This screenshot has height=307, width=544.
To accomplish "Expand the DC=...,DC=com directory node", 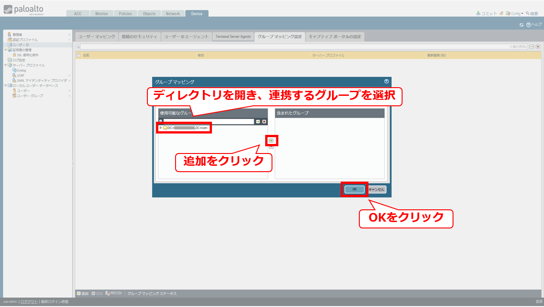I will (x=161, y=128).
